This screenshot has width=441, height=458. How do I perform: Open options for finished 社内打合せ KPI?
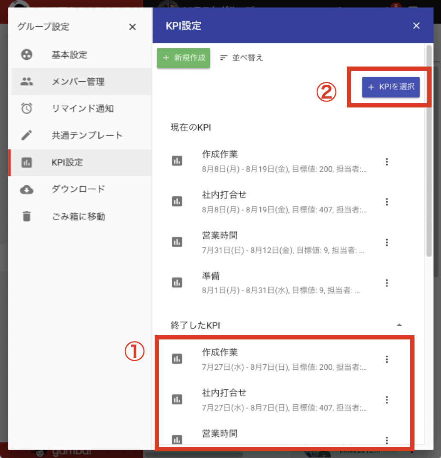[x=387, y=400]
